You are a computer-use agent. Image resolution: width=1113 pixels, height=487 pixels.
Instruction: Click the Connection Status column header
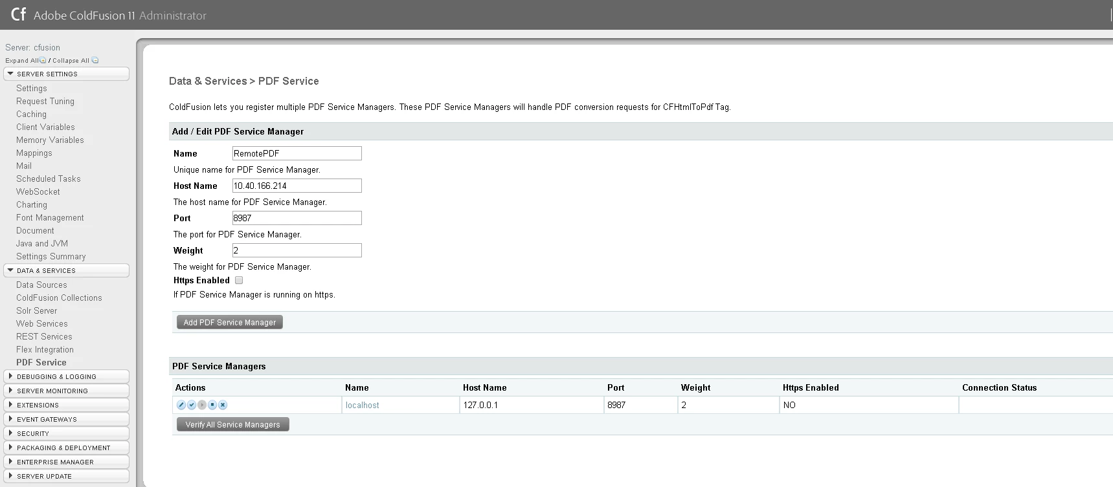tap(999, 387)
